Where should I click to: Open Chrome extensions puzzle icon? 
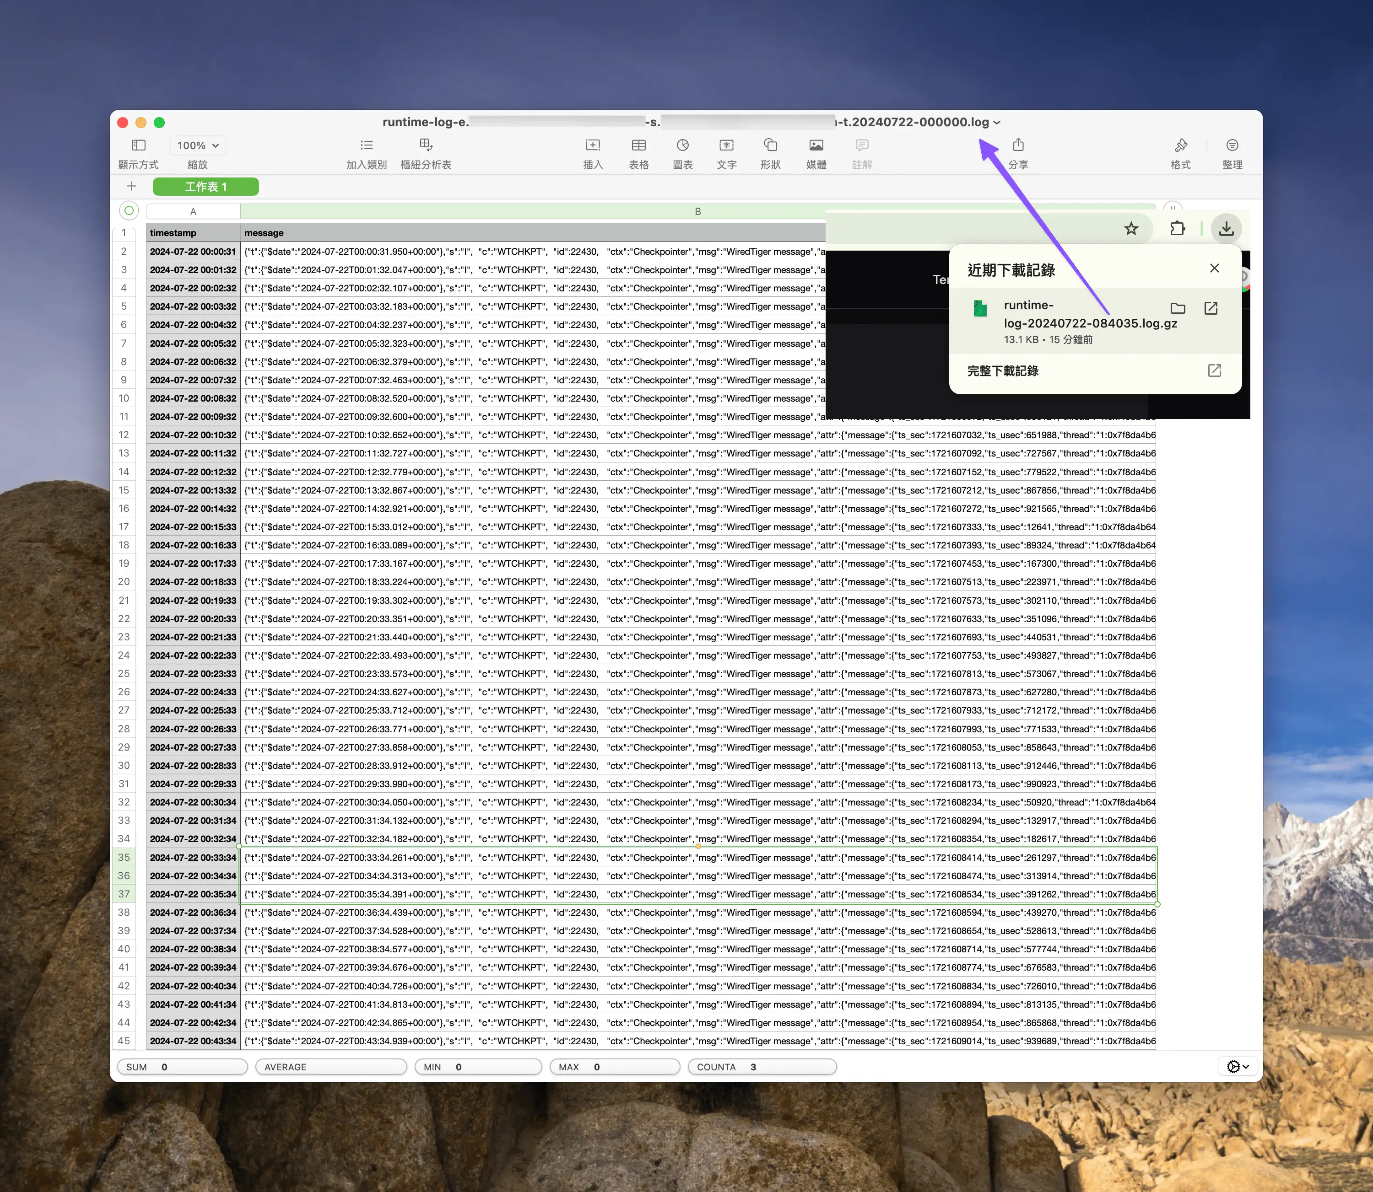1177,228
